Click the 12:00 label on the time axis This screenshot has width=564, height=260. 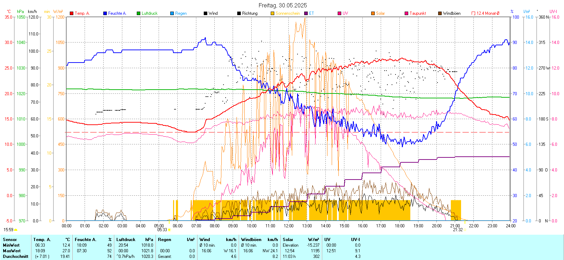(x=289, y=226)
